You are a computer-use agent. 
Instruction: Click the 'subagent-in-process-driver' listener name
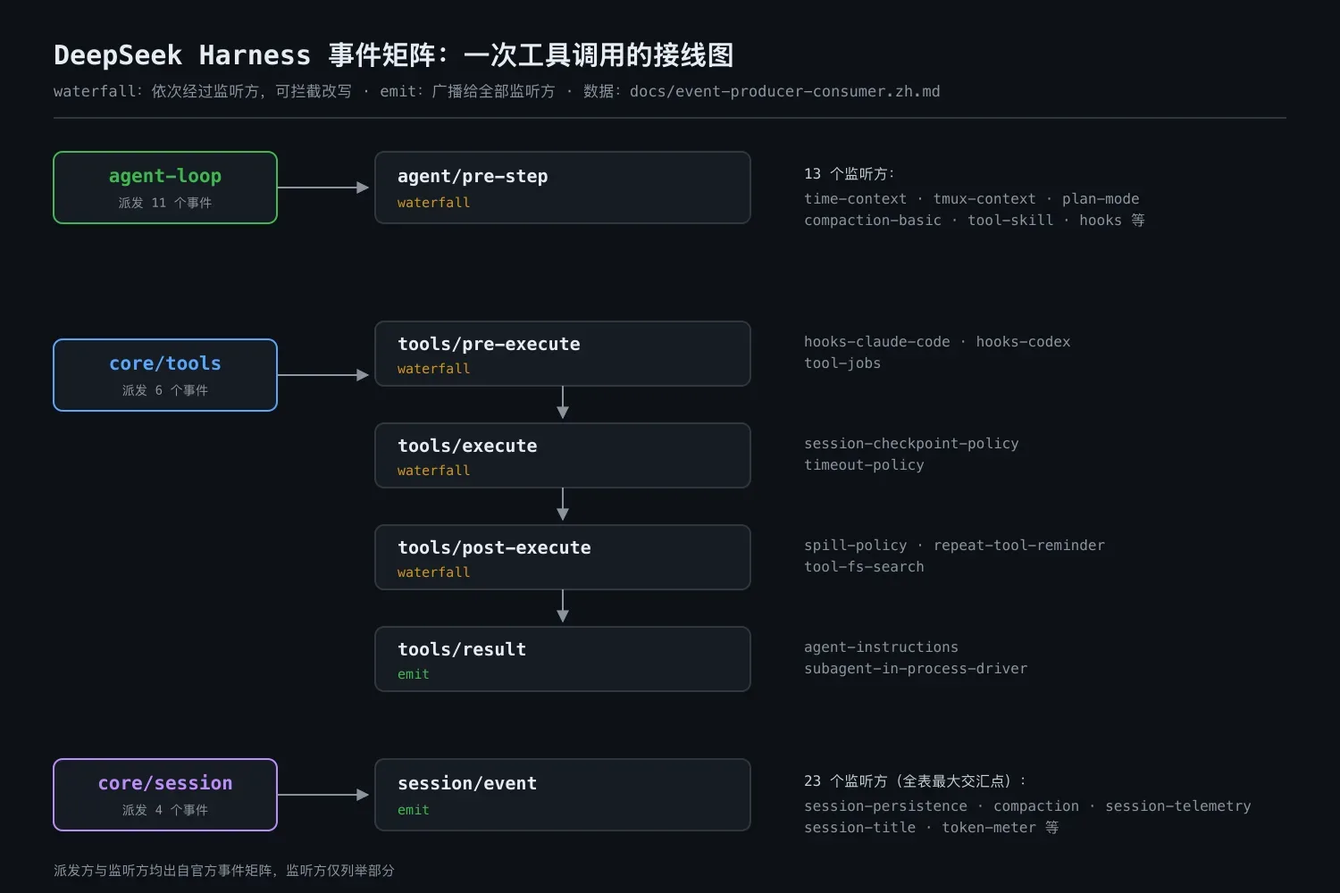click(x=916, y=669)
